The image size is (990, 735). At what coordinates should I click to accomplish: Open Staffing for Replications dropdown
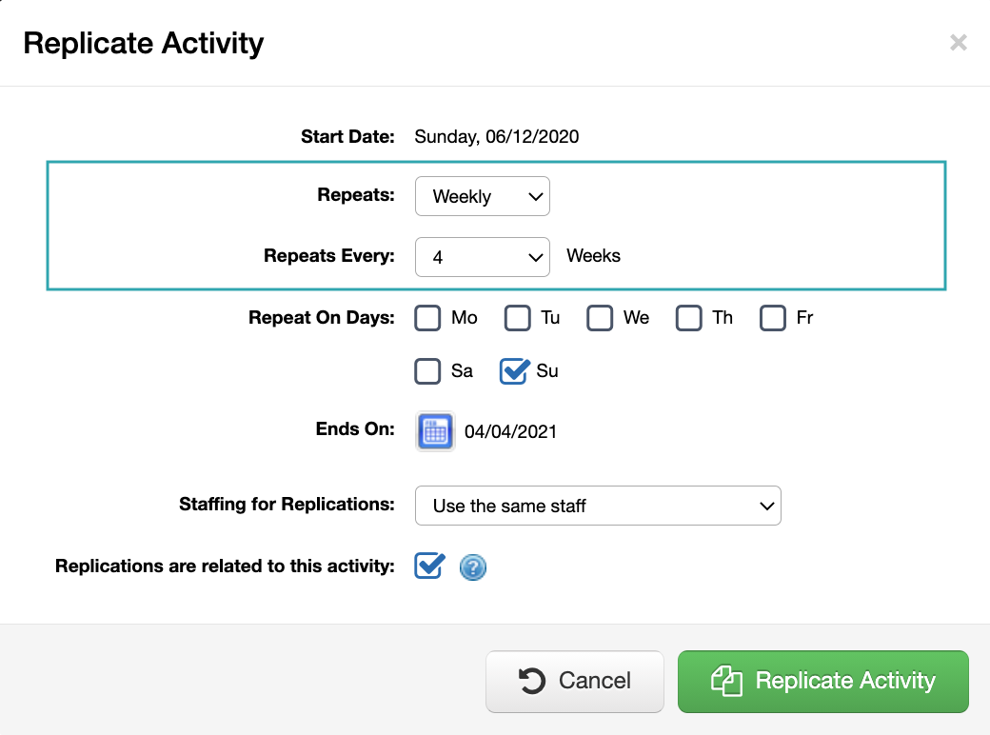[x=598, y=506]
